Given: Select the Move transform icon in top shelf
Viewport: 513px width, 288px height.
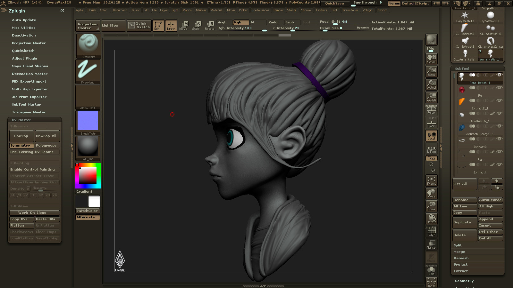Looking at the screenshot, I should (x=183, y=25).
